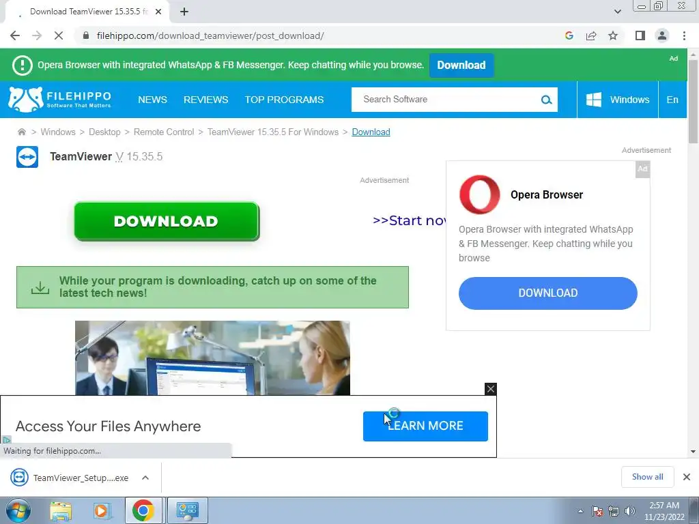Screen dimensions: 699x524
Task: Close the Download TeamViewer tab
Action: (158, 12)
